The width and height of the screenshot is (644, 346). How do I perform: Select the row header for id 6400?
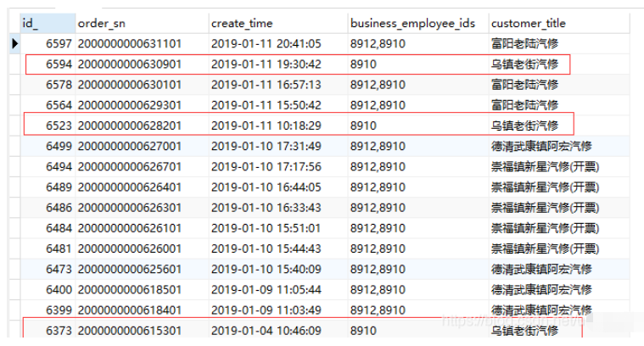click(x=14, y=290)
